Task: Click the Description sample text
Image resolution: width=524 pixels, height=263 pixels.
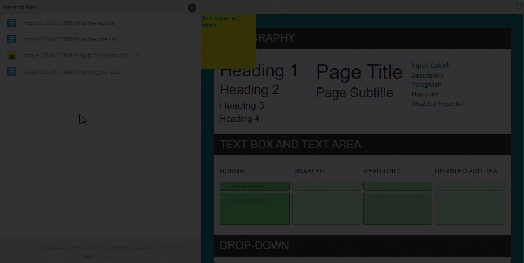Action: click(427, 75)
